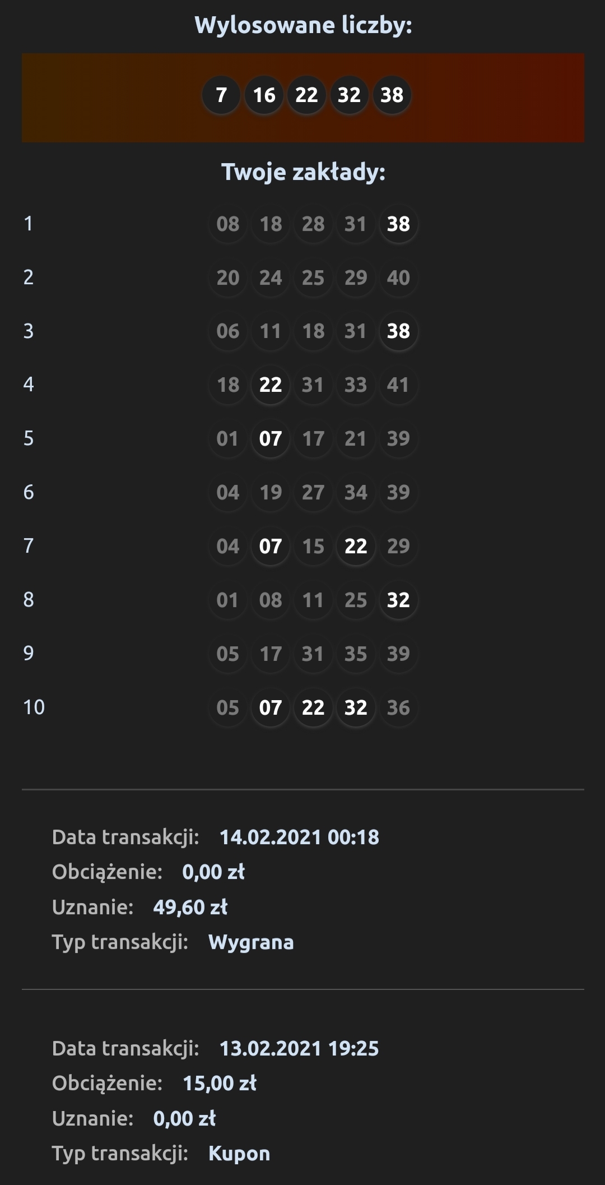Click matched ball 32 in bet row 8
The width and height of the screenshot is (605, 1185).
coord(398,600)
